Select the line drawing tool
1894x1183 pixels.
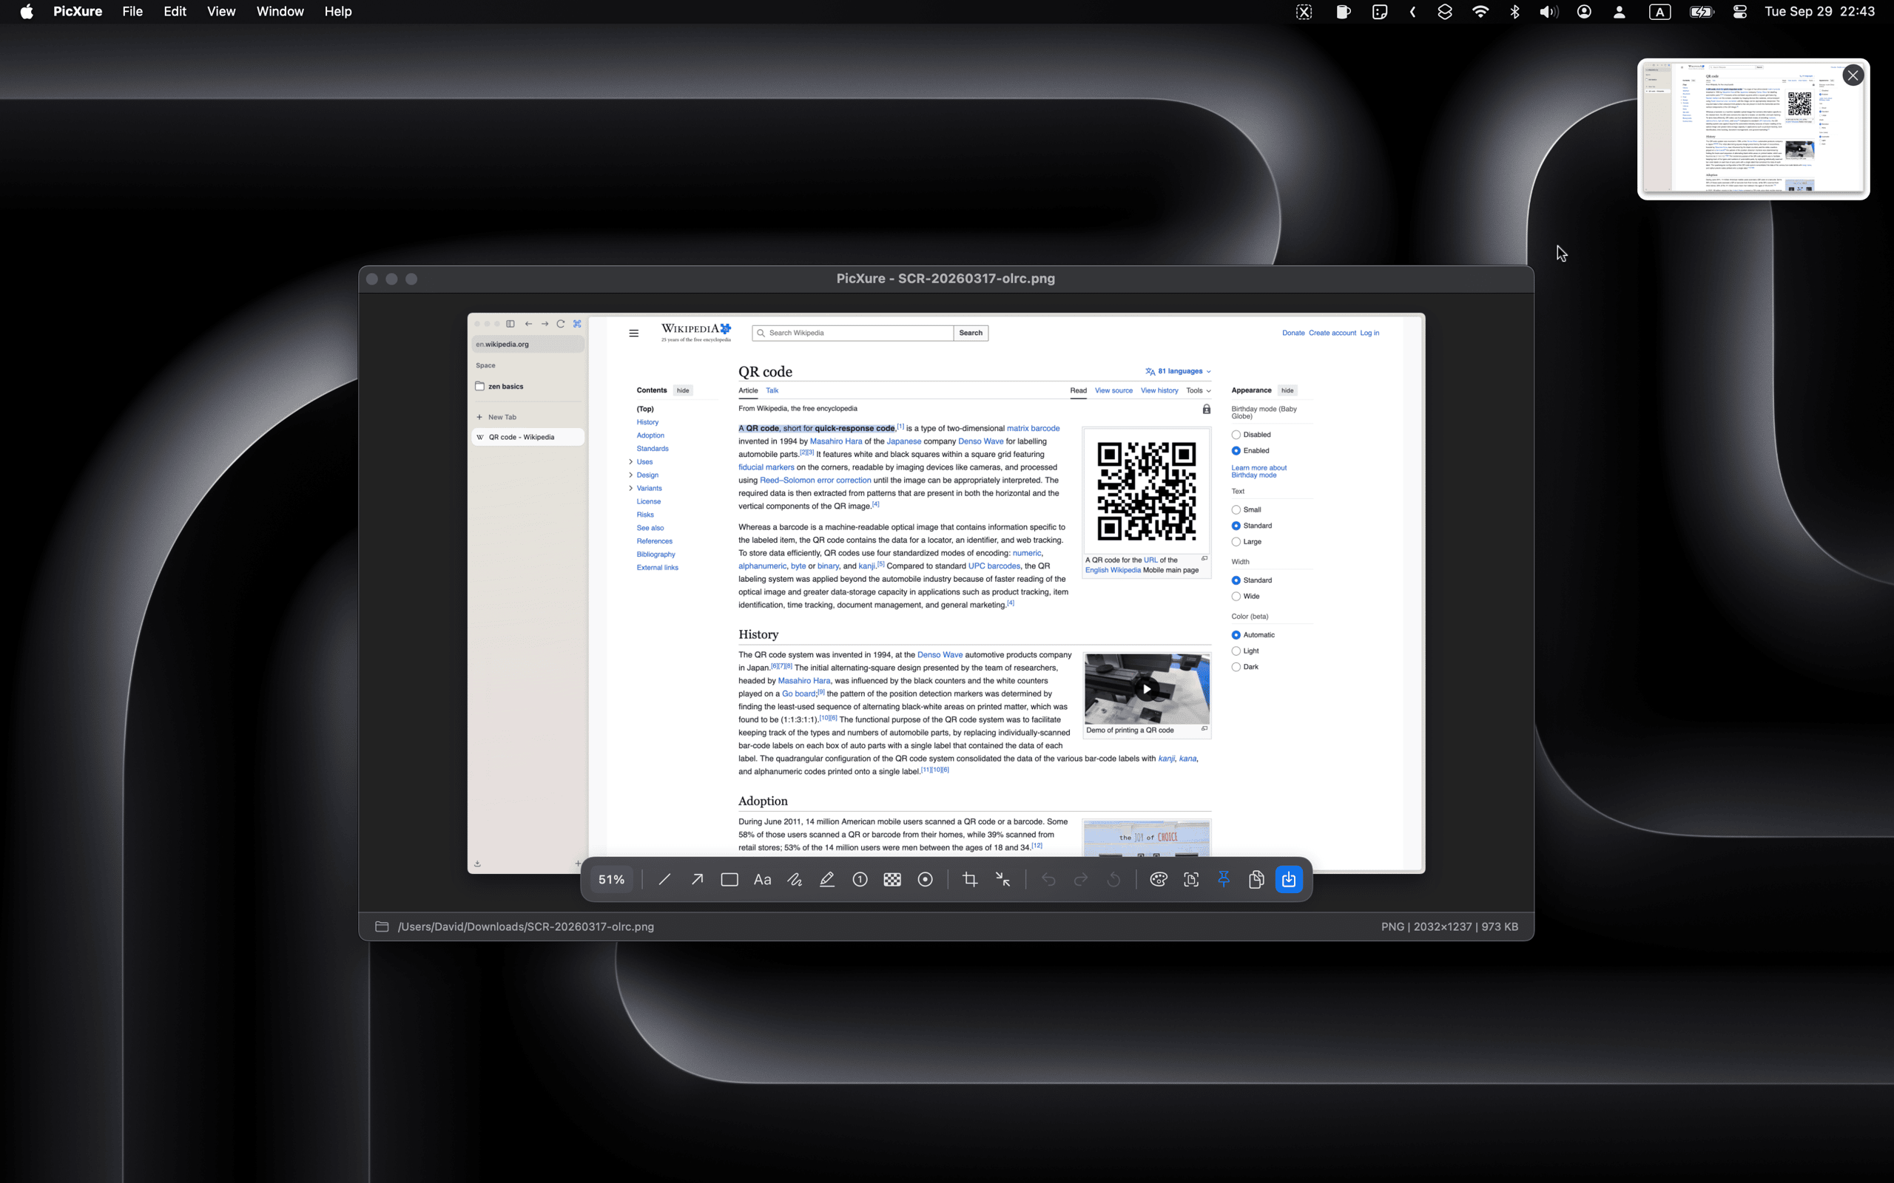(664, 879)
